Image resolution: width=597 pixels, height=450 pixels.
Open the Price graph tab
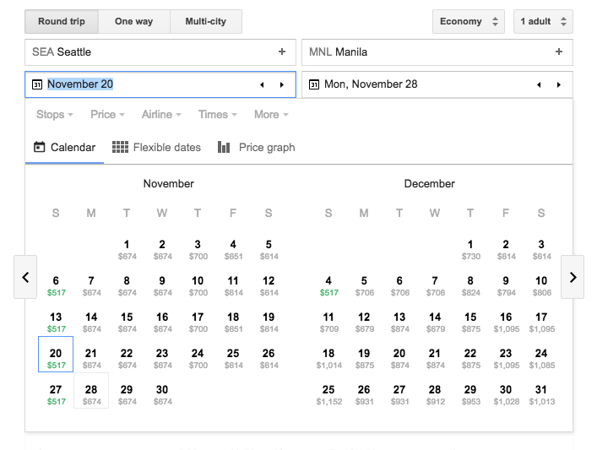point(257,148)
